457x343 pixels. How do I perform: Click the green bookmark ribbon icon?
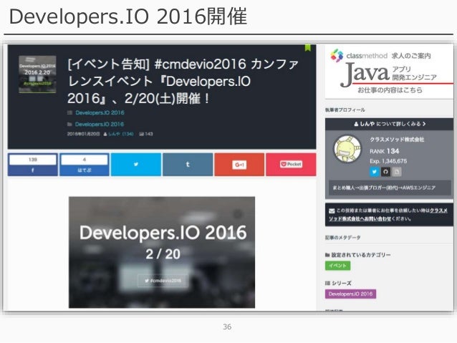pyautogui.click(x=307, y=47)
